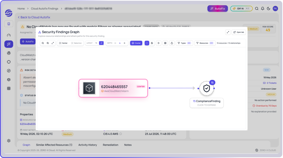Switch to the Graph tab

[x=26, y=145]
